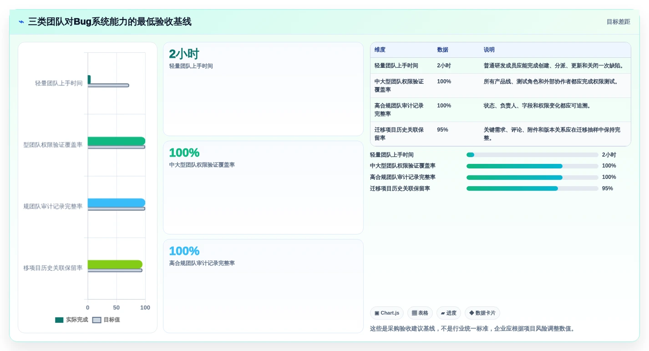Click the 中大型团队权限验证覆盖率 progress bar
The image size is (649, 351).
(532, 166)
